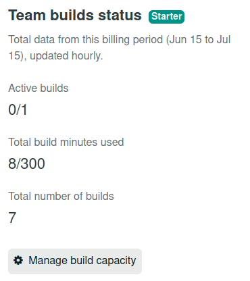Click 'Total data from this billing period' text

85,40
